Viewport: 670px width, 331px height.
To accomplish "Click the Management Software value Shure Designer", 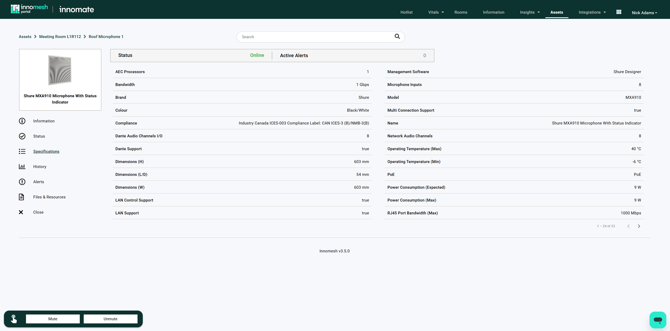I will [x=627, y=72].
